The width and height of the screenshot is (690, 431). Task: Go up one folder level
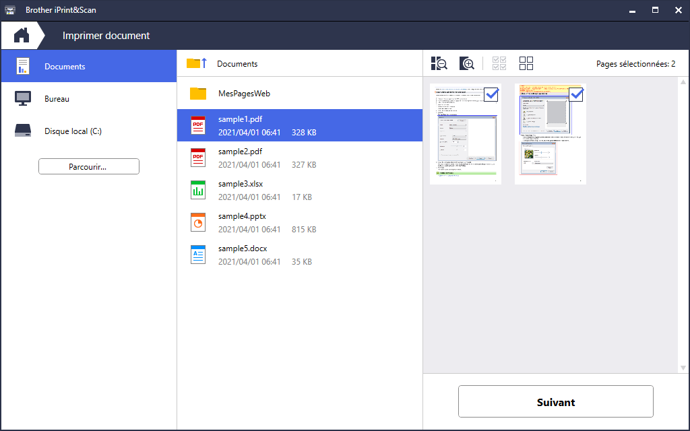coord(196,63)
